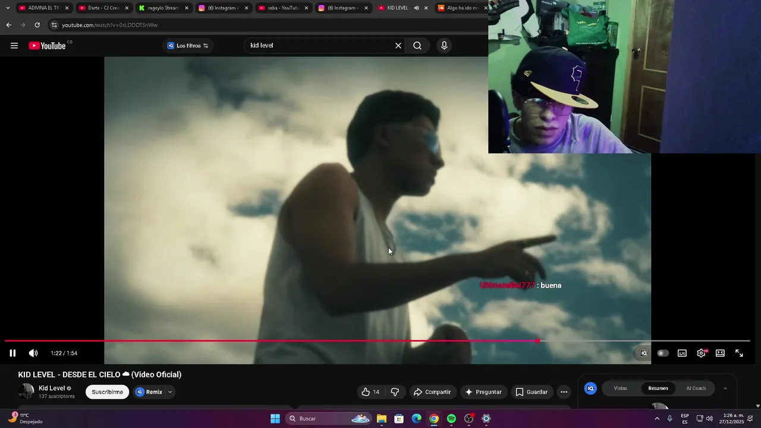Switch to the AI Coach tab
Viewport: 761px width, 428px height.
(696, 388)
